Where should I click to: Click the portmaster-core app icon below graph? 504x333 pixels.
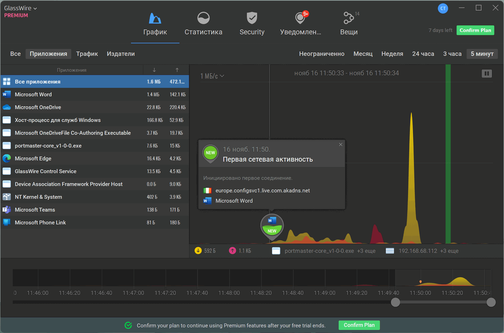[x=276, y=251]
